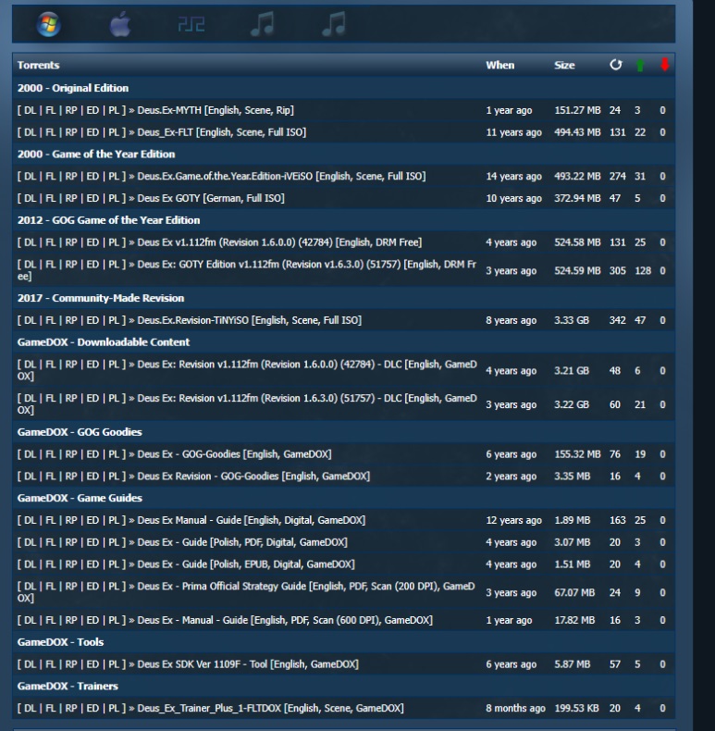This screenshot has width=715, height=731.
Task: Click the '3.33 GB' size cell
Action: click(x=572, y=320)
